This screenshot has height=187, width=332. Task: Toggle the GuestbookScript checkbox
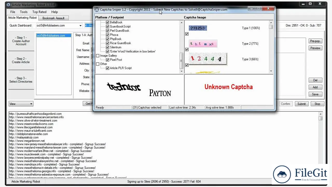pos(107,26)
